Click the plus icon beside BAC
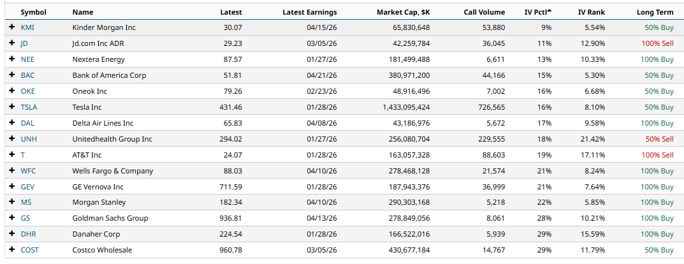Image resolution: width=684 pixels, height=264 pixels. point(11,75)
